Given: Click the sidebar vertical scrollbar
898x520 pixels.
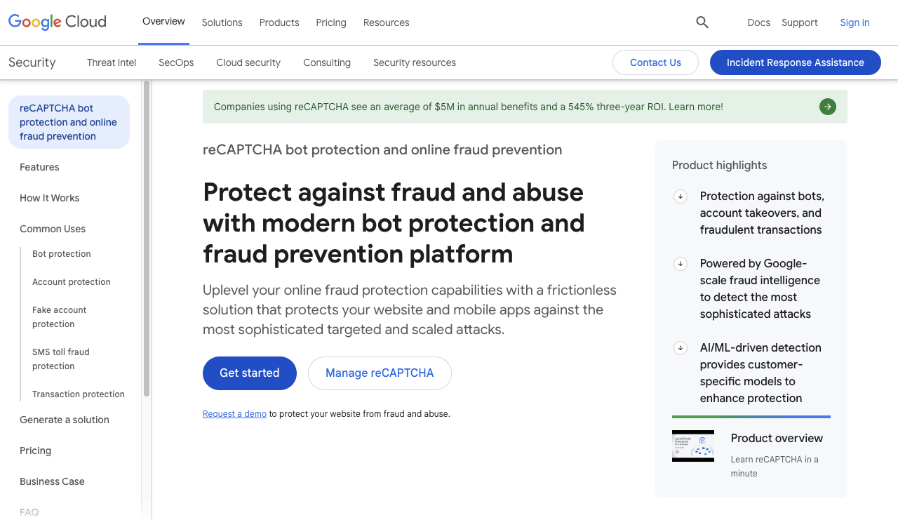Looking at the screenshot, I should [147, 239].
